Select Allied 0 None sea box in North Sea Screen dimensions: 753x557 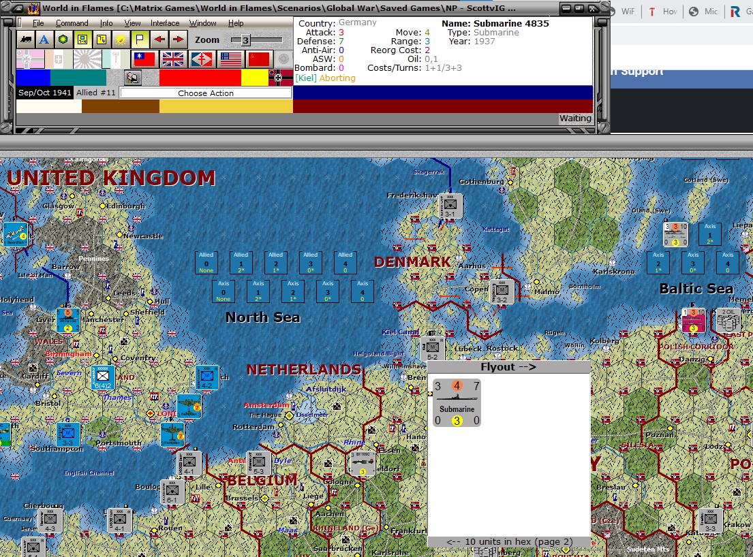click(206, 262)
